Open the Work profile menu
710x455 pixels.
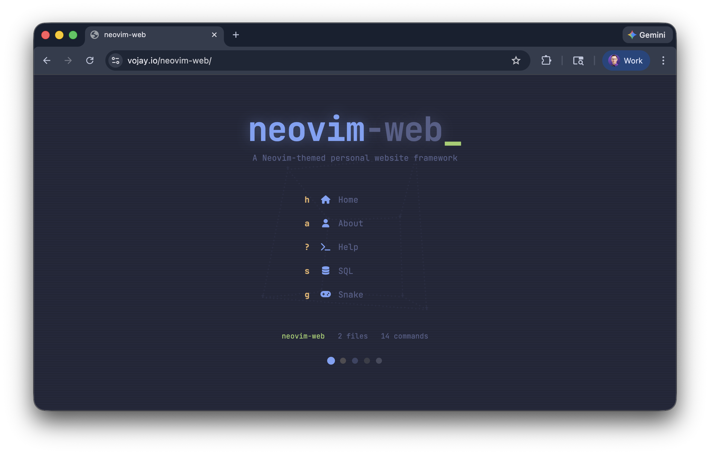[x=626, y=61]
